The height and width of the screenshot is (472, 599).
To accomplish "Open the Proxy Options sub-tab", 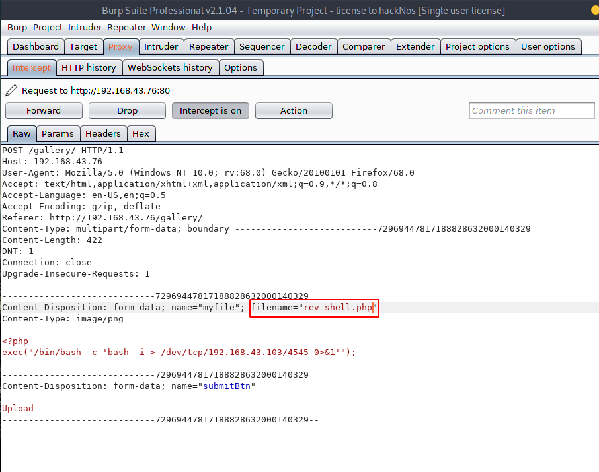I will (241, 68).
